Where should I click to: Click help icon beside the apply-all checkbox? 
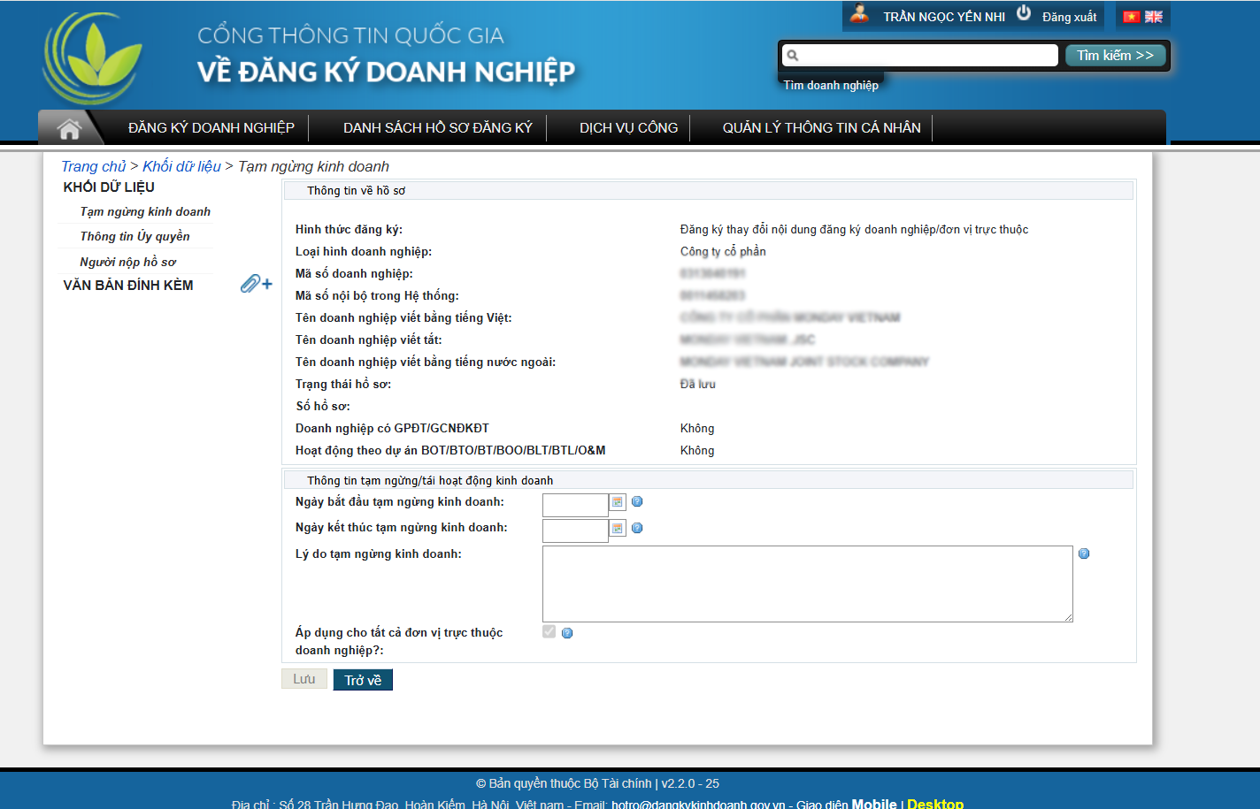pos(567,633)
